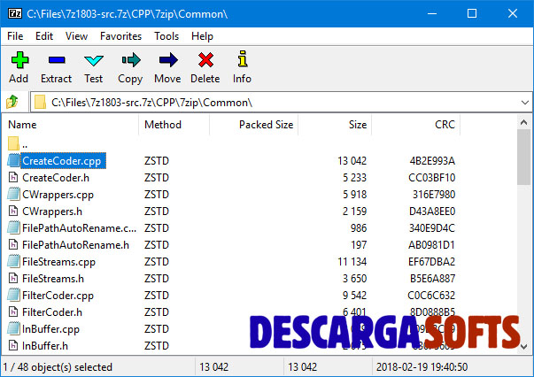This screenshot has width=534, height=377.
Task: Click CRC value CC03BF10
Action: (x=432, y=178)
